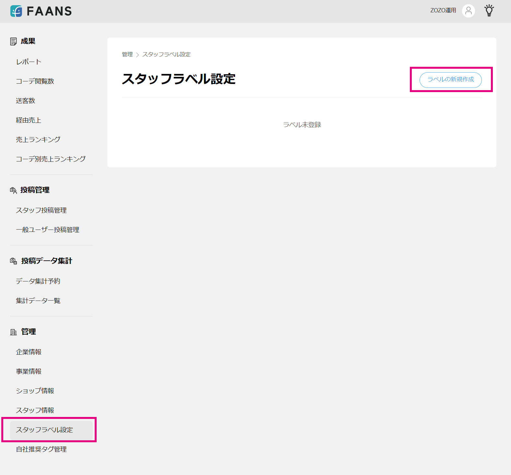This screenshot has height=475, width=511.
Task: Click the FAANS logo icon
Action: (16, 11)
